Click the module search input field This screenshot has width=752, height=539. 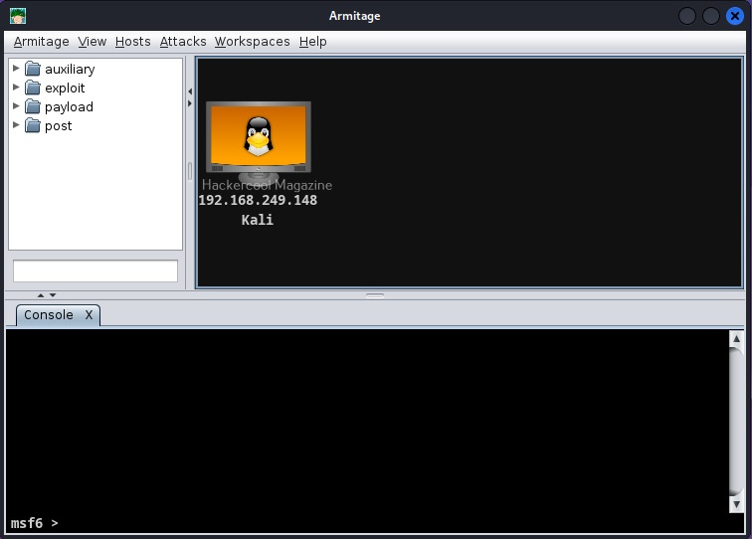95,270
